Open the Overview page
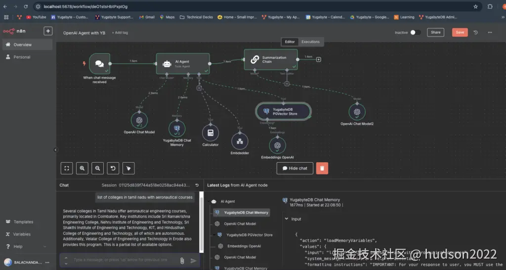This screenshot has width=506, height=270. tap(28, 45)
